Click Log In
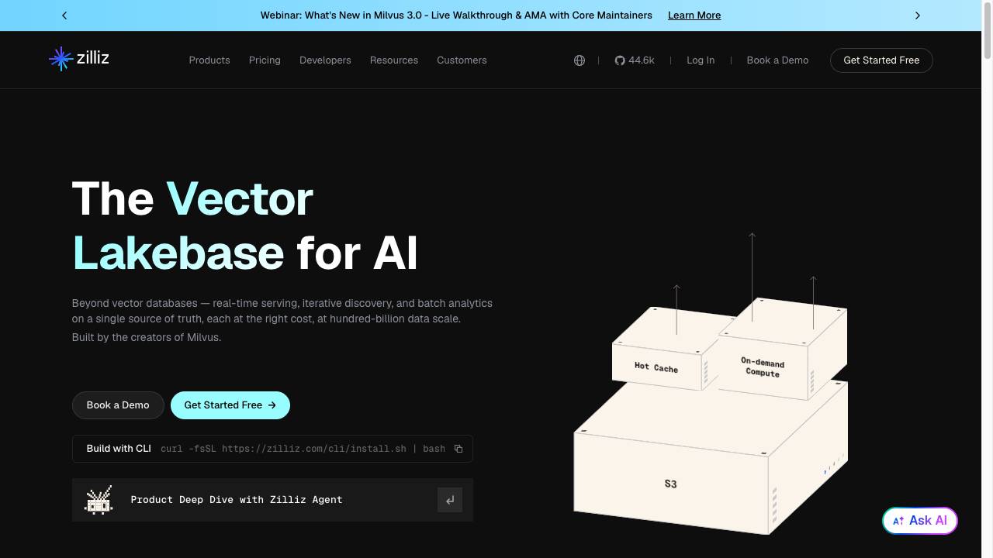 (701, 60)
